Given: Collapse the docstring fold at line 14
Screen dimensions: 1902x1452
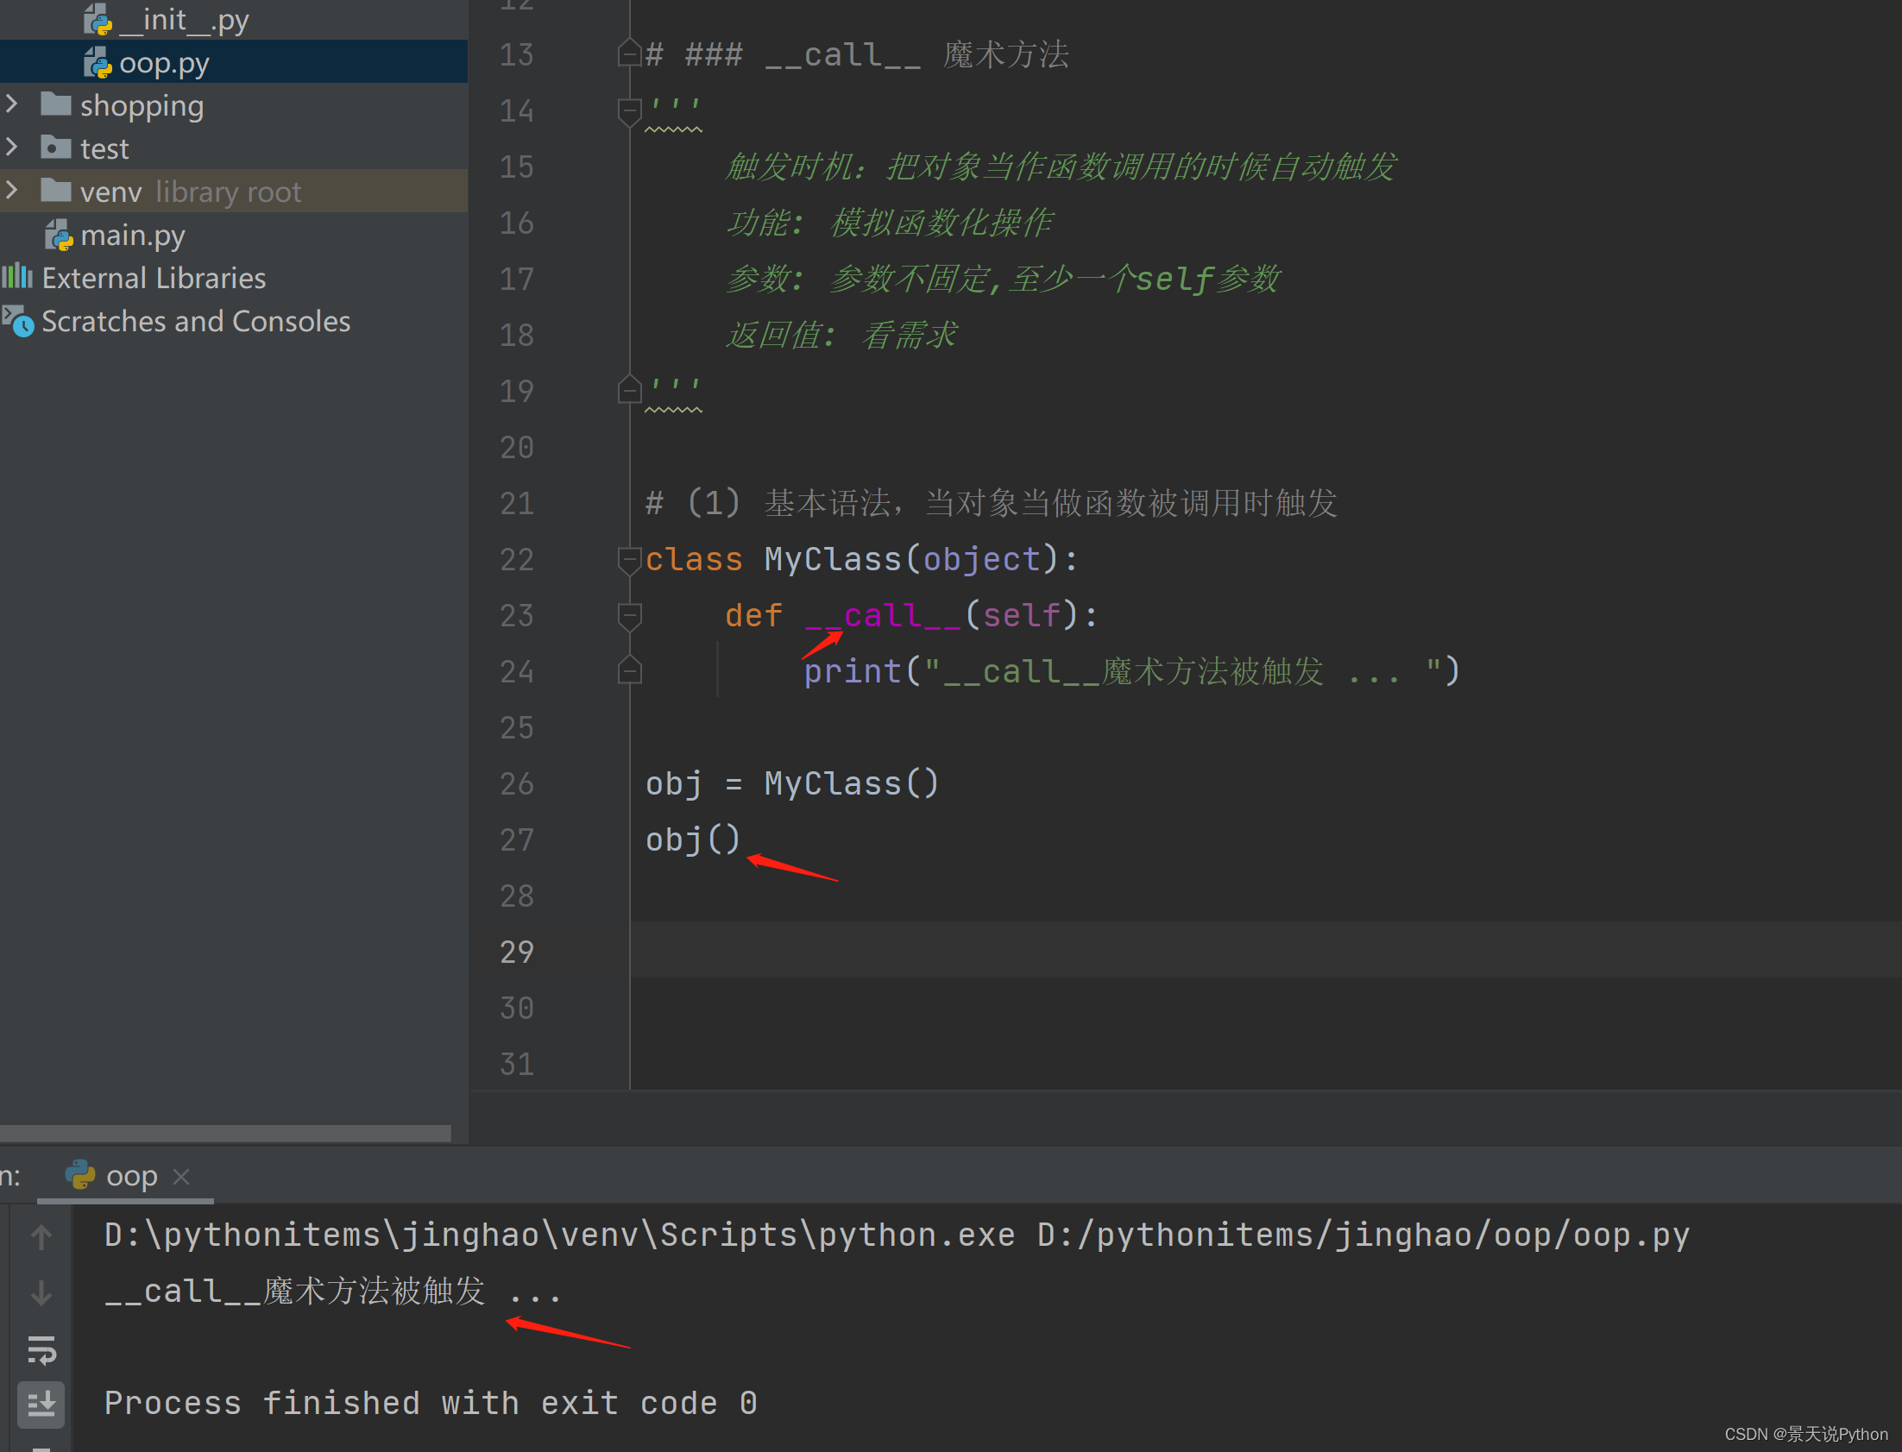Looking at the screenshot, I should point(628,110).
